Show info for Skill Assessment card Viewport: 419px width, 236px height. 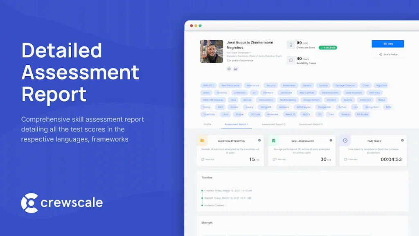point(331,141)
